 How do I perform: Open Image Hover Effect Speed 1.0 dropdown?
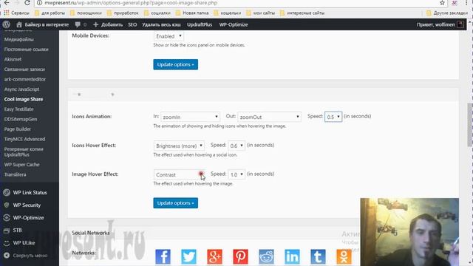[236, 174]
